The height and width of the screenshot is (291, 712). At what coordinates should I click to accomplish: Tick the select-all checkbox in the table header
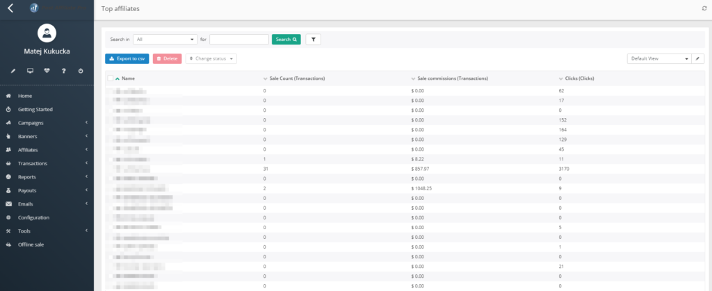111,78
